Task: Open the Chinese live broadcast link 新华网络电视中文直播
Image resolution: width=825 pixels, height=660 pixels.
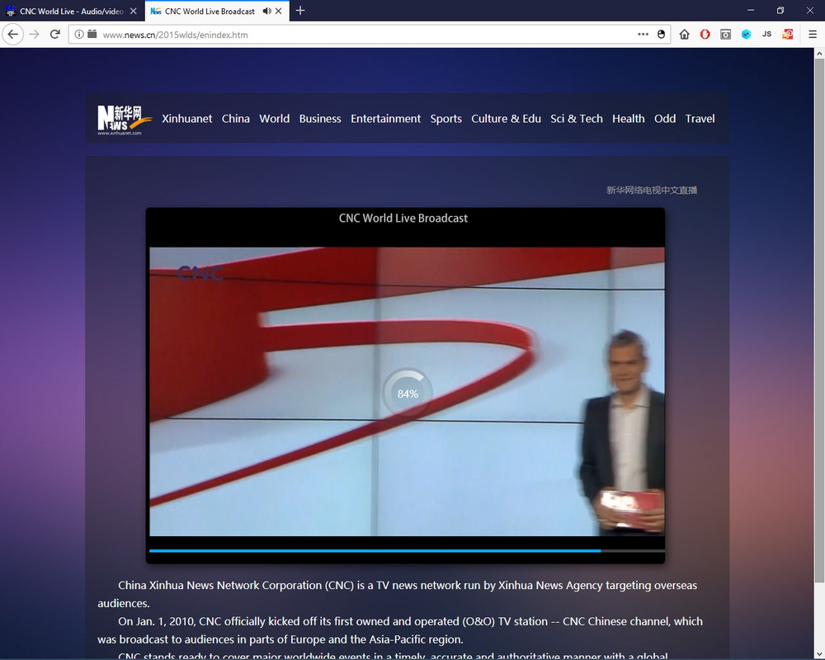Action: [652, 190]
